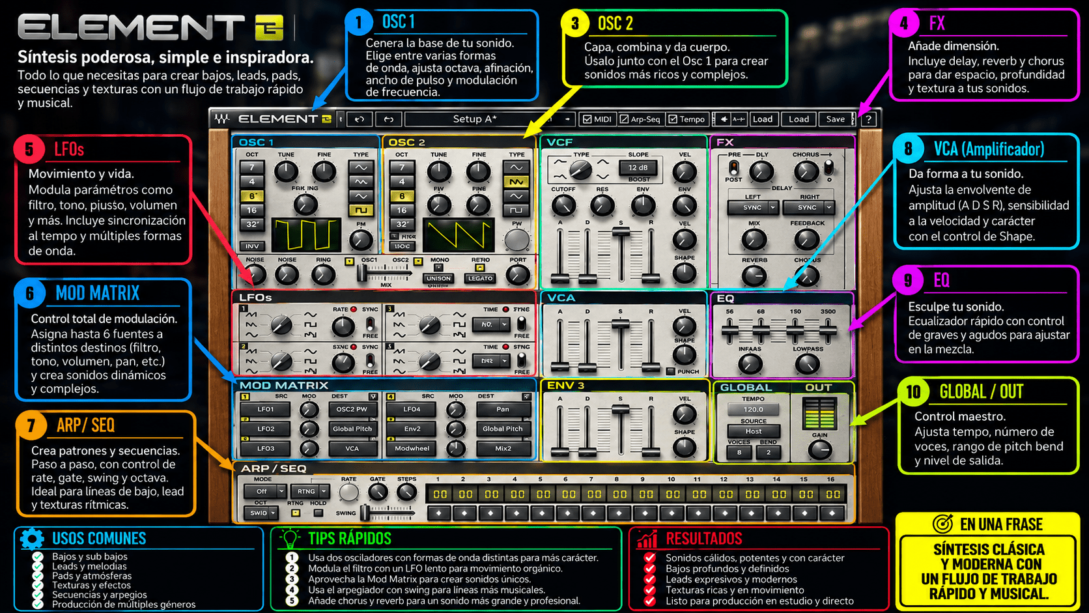Viewport: 1089px width, 613px height.
Task: Click the A-to-B compare button
Action: [x=739, y=119]
